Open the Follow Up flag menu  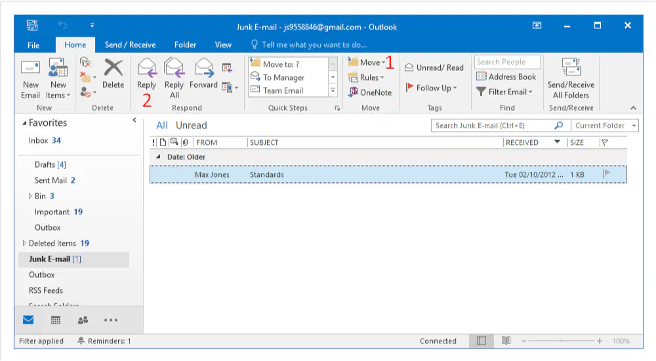[432, 88]
